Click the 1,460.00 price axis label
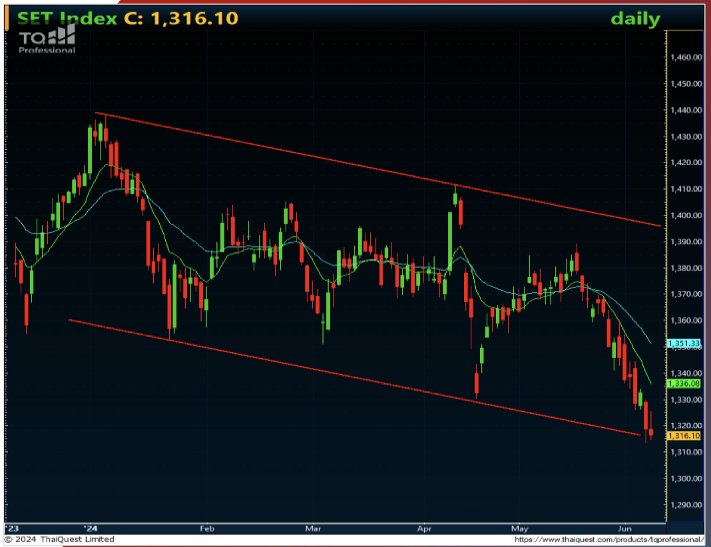711x547 pixels. (686, 57)
